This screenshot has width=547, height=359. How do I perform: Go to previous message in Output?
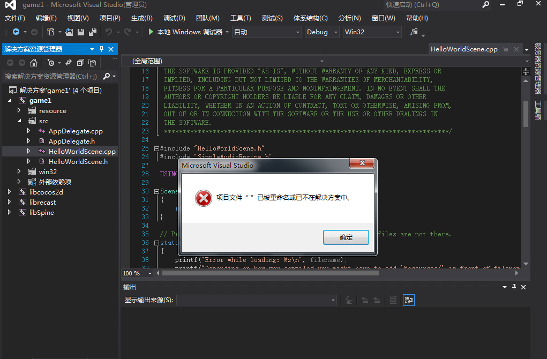[365, 300]
